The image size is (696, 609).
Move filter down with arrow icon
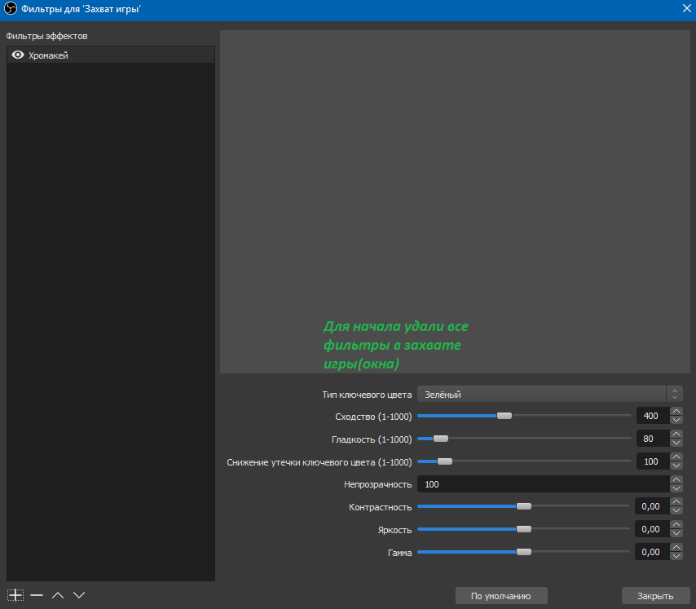pyautogui.click(x=79, y=595)
